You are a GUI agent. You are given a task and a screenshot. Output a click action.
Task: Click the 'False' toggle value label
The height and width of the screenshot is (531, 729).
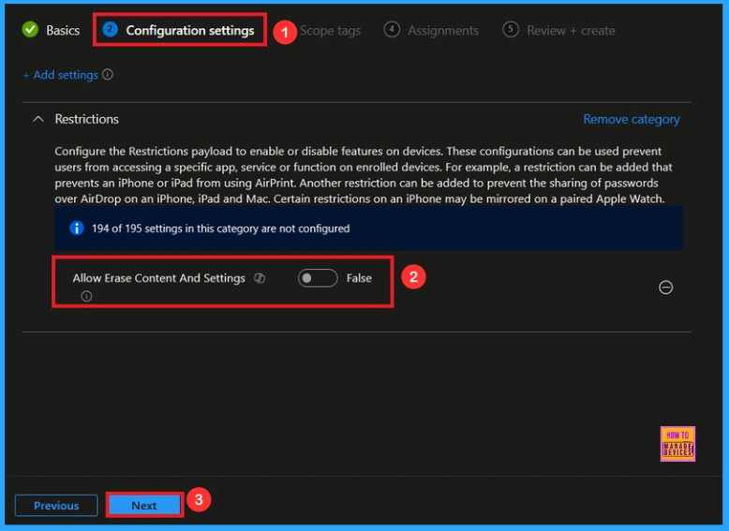[x=359, y=278]
